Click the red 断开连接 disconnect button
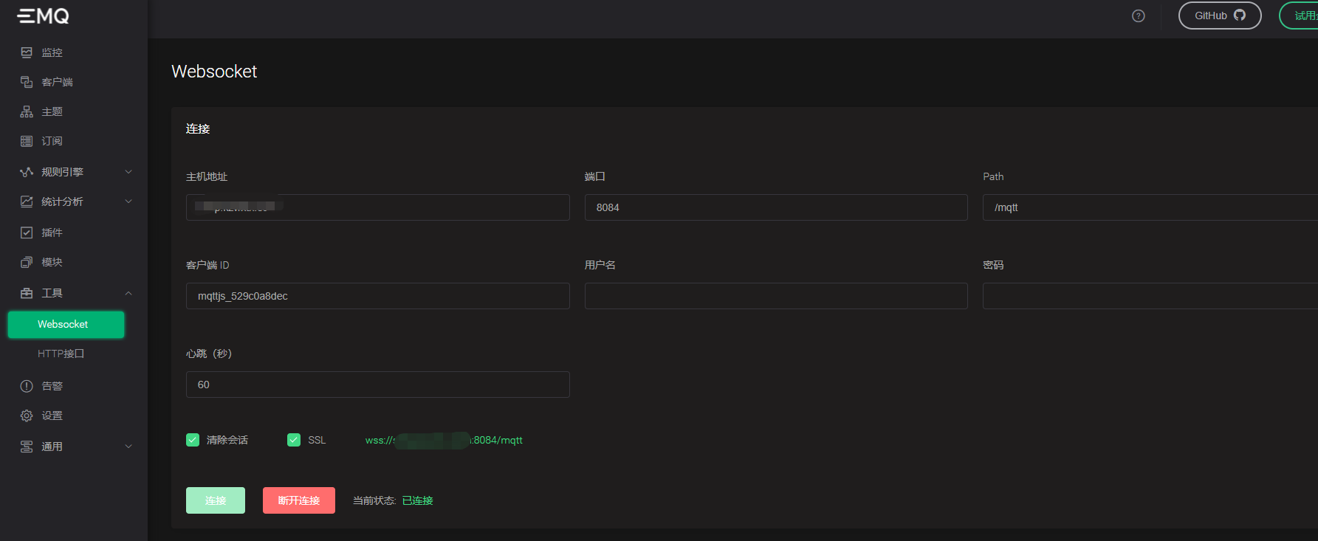This screenshot has height=541, width=1318. tap(299, 500)
